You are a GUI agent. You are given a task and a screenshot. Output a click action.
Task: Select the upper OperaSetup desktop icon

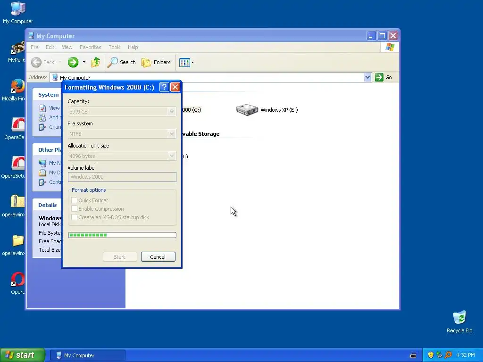coord(16,129)
